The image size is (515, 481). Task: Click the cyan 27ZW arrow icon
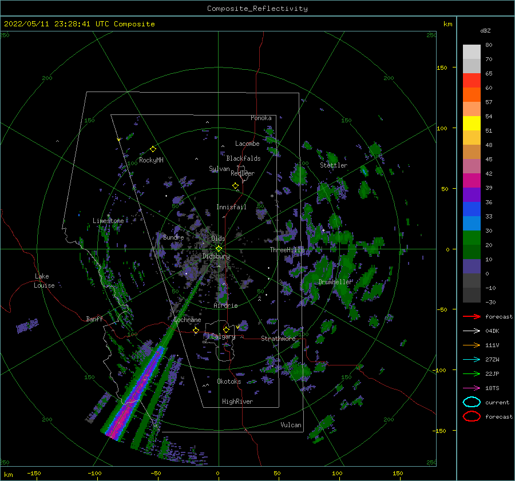(472, 360)
